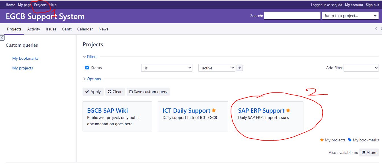Image resolution: width=382 pixels, height=165 pixels.
Task: Open the Issues tab
Action: point(51,29)
